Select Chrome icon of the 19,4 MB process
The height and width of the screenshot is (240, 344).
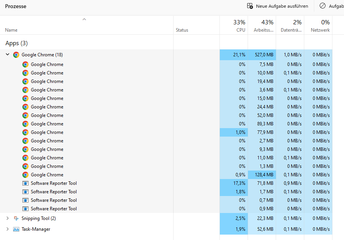(25, 81)
